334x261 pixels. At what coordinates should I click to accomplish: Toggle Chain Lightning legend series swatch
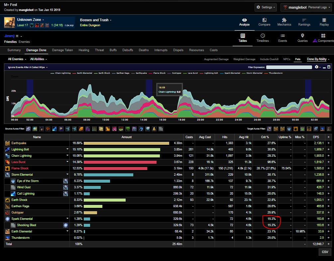(x=53, y=73)
